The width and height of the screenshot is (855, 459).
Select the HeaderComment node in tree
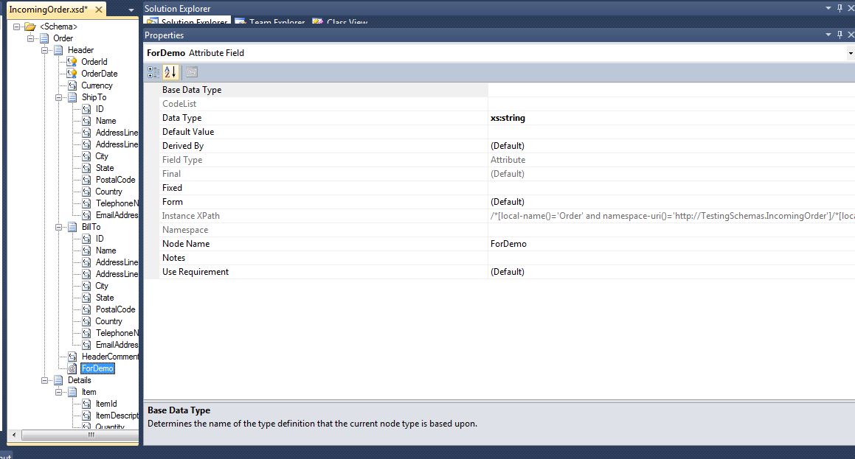(110, 357)
